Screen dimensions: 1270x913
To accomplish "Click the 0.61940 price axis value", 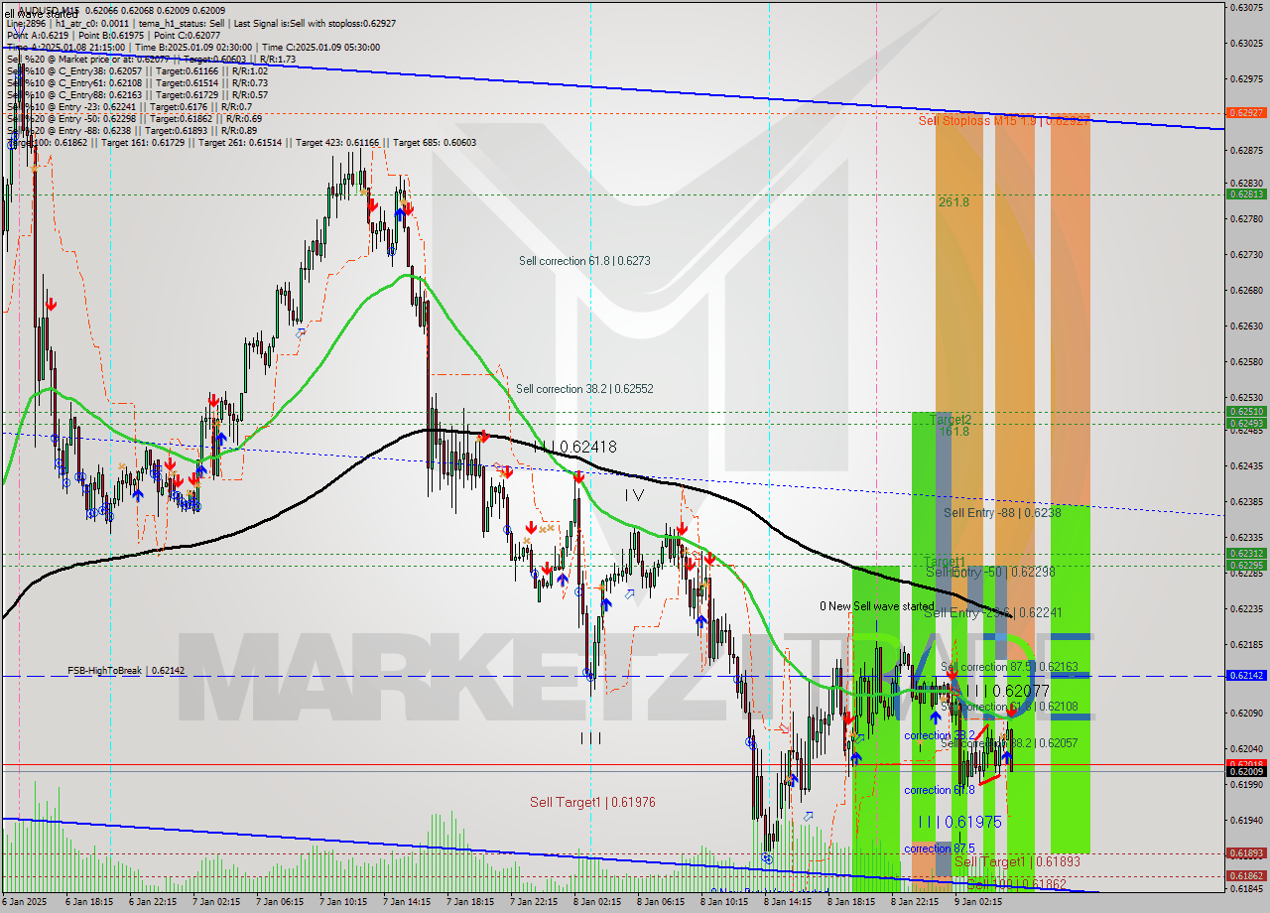I will pyautogui.click(x=1246, y=821).
